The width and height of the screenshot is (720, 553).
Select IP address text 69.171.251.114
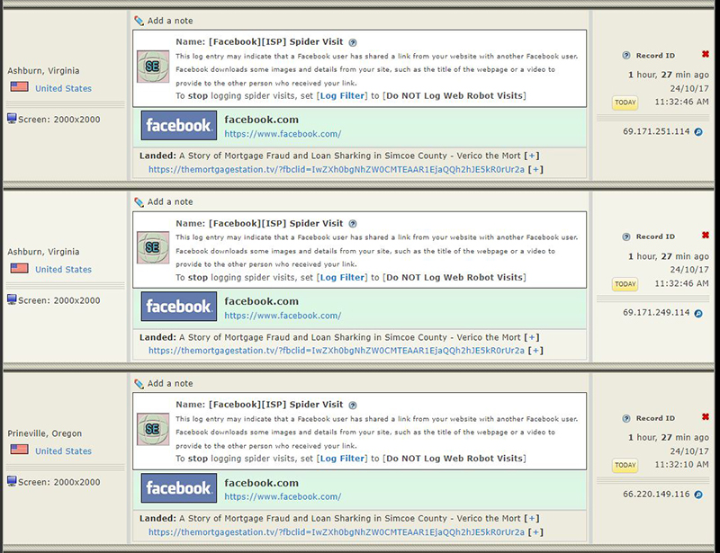[x=656, y=131]
